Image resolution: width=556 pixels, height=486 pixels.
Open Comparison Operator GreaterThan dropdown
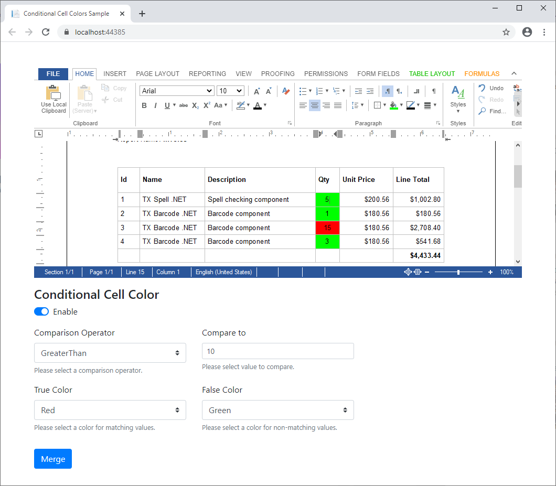click(110, 353)
